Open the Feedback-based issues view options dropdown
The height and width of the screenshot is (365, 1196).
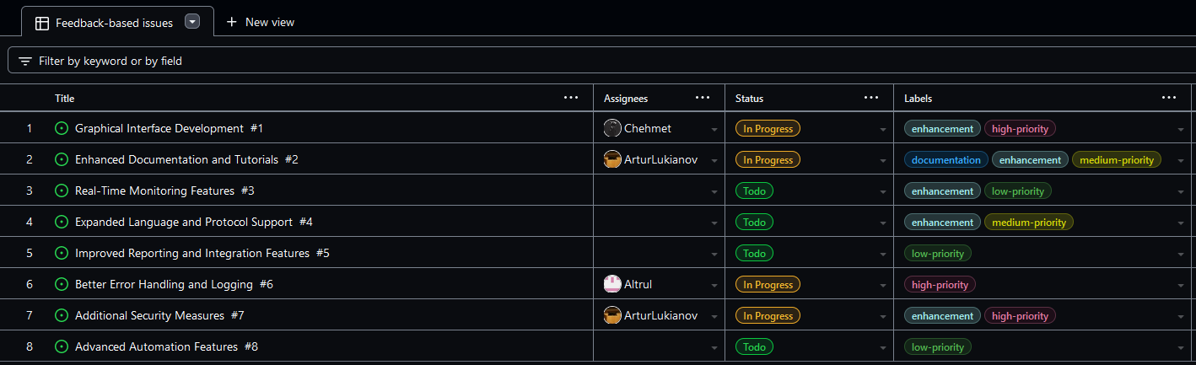click(192, 22)
